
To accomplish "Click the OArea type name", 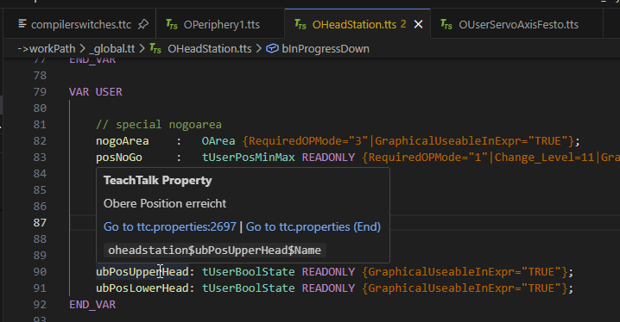I will (x=218, y=140).
